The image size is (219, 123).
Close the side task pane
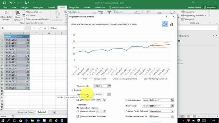tap(217, 36)
